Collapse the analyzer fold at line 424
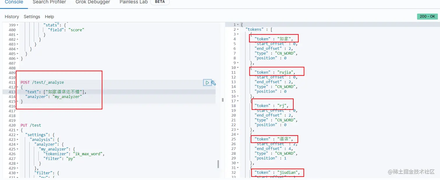Image resolution: width=440 pixels, height=180 pixels. click(x=17, y=145)
